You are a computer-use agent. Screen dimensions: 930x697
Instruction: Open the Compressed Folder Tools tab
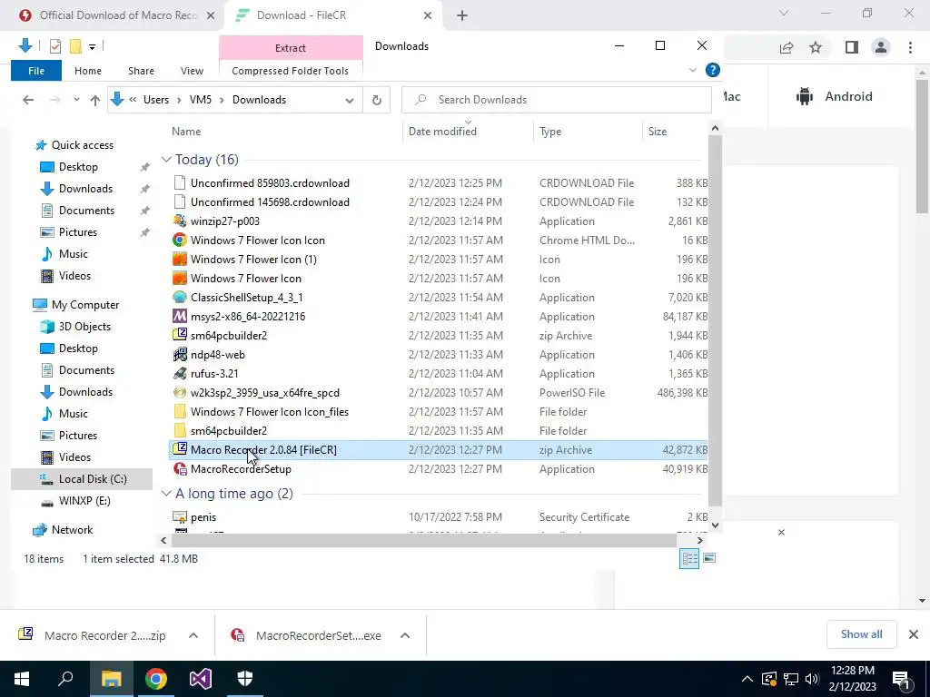click(290, 71)
